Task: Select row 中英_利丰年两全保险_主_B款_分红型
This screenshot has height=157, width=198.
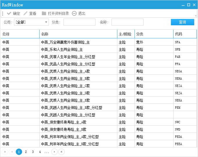Action: pyautogui.click(x=99, y=144)
